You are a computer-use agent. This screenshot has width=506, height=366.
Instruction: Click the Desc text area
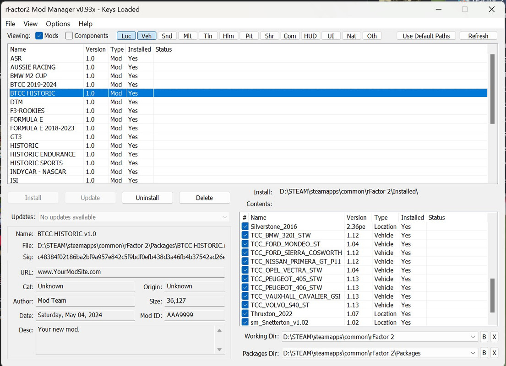(x=125, y=339)
